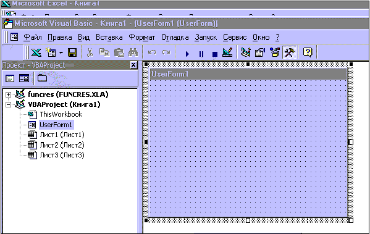
Task: Click the form icon left of Файл
Action: (x=14, y=37)
